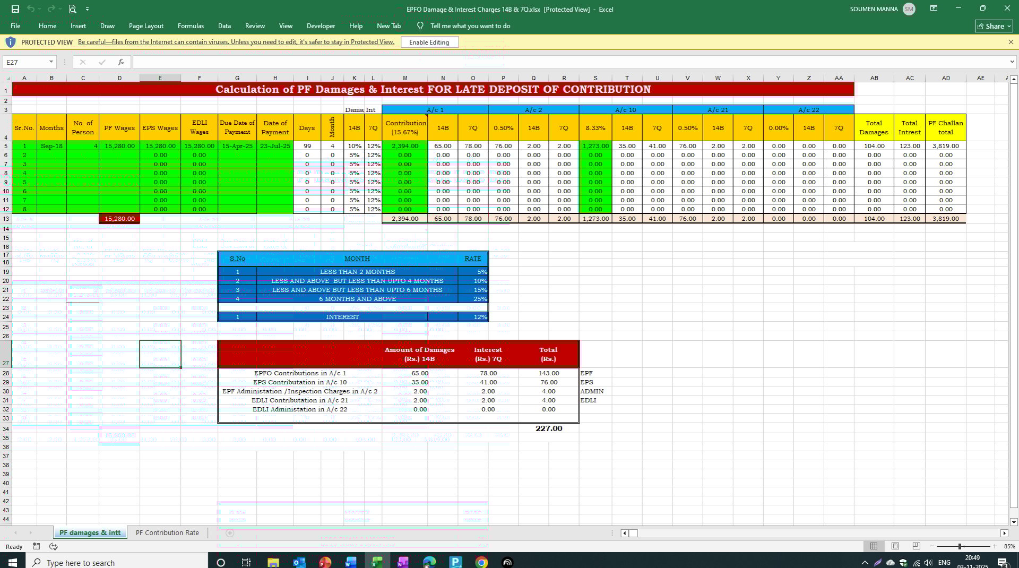Screen dimensions: 1019x568
Task: Click the 85% zoom level
Action: 1009,546
